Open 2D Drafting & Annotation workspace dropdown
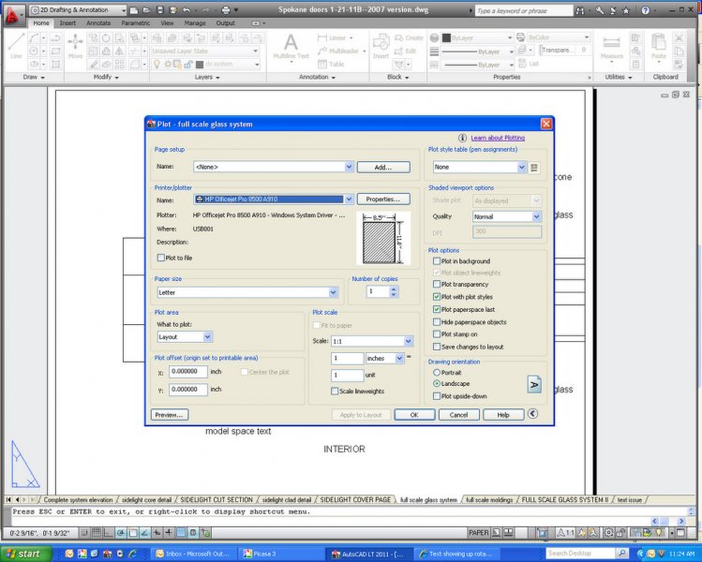The image size is (702, 562). (79, 10)
